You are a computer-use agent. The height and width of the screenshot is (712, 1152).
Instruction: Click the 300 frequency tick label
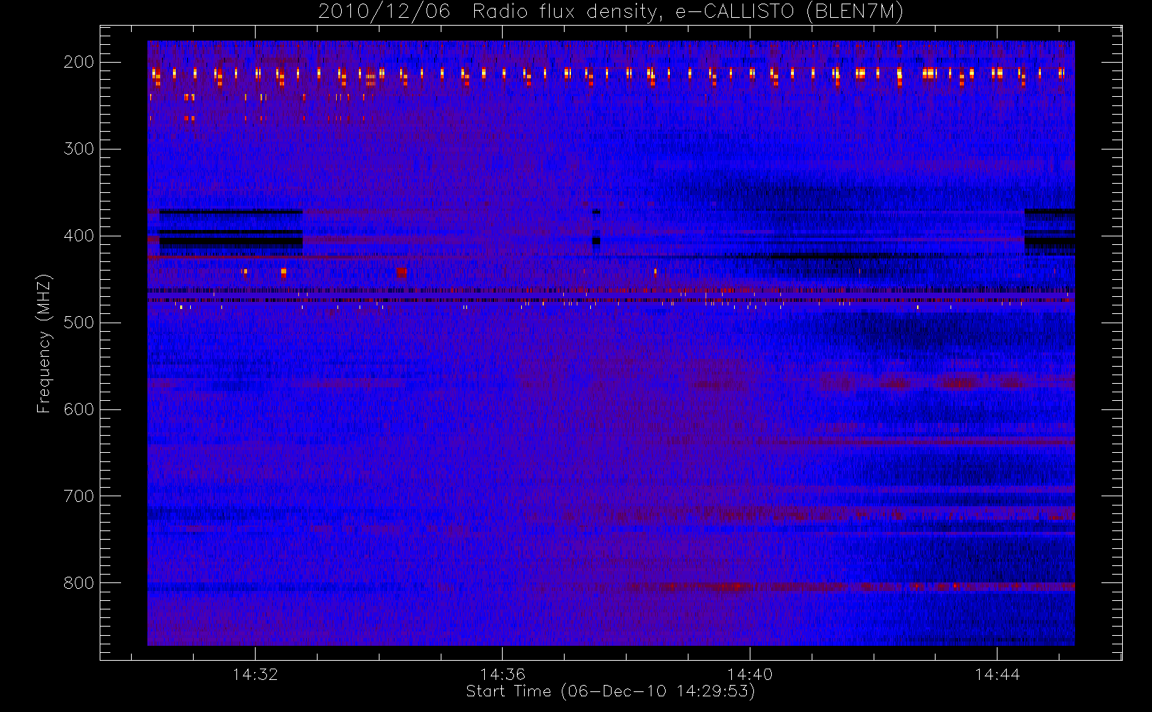[79, 149]
